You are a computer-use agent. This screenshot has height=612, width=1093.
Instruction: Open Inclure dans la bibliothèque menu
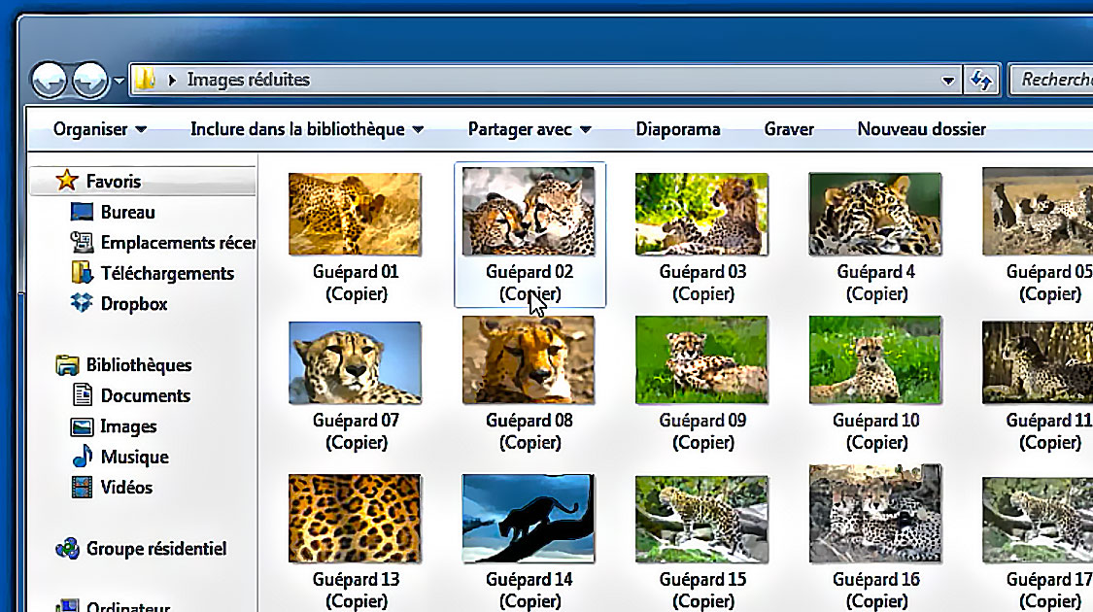pos(307,129)
